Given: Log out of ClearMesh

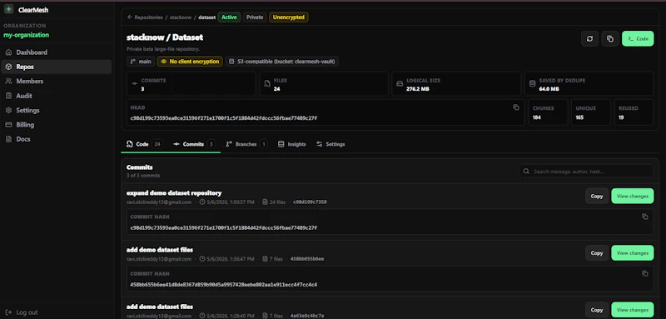Looking at the screenshot, I should tap(22, 312).
